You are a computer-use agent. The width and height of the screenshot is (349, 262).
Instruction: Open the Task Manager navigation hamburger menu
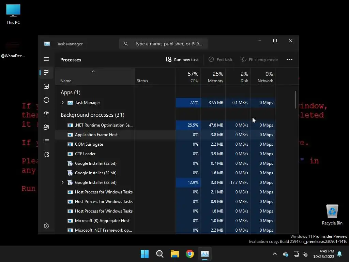click(x=46, y=59)
